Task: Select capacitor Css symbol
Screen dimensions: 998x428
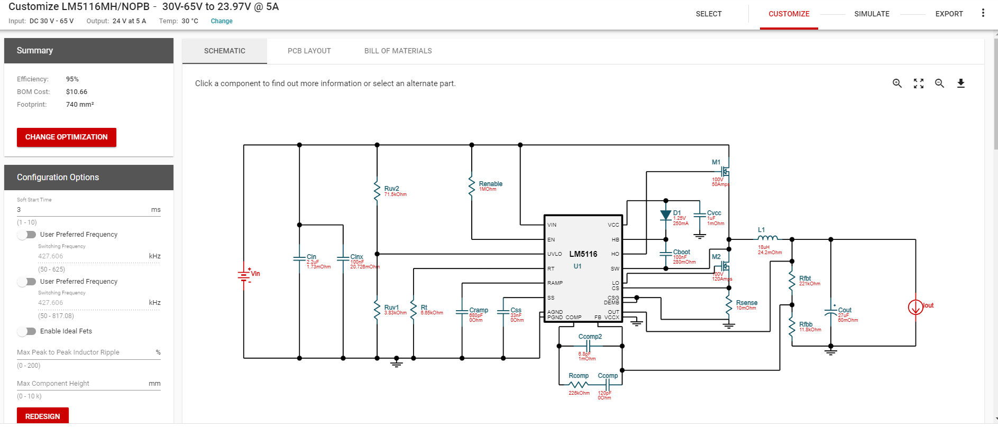Action: (503, 312)
